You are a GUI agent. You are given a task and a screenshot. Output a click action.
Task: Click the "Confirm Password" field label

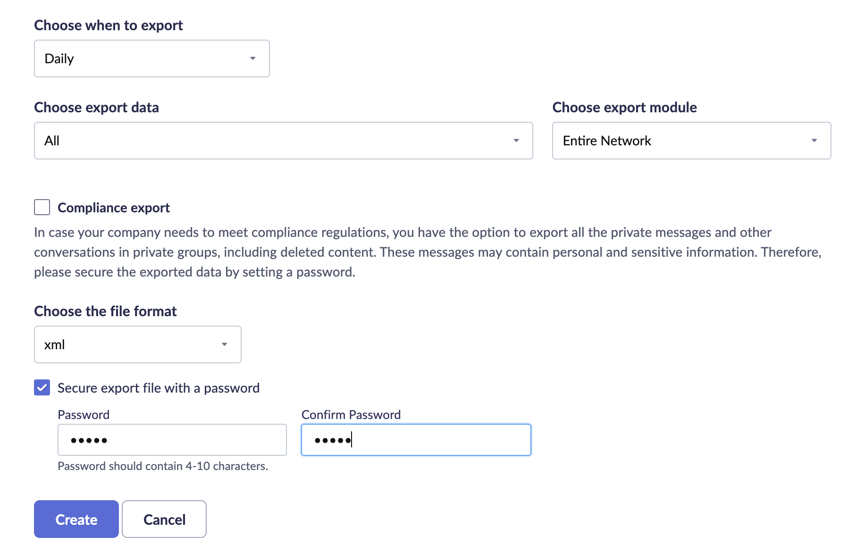click(351, 415)
